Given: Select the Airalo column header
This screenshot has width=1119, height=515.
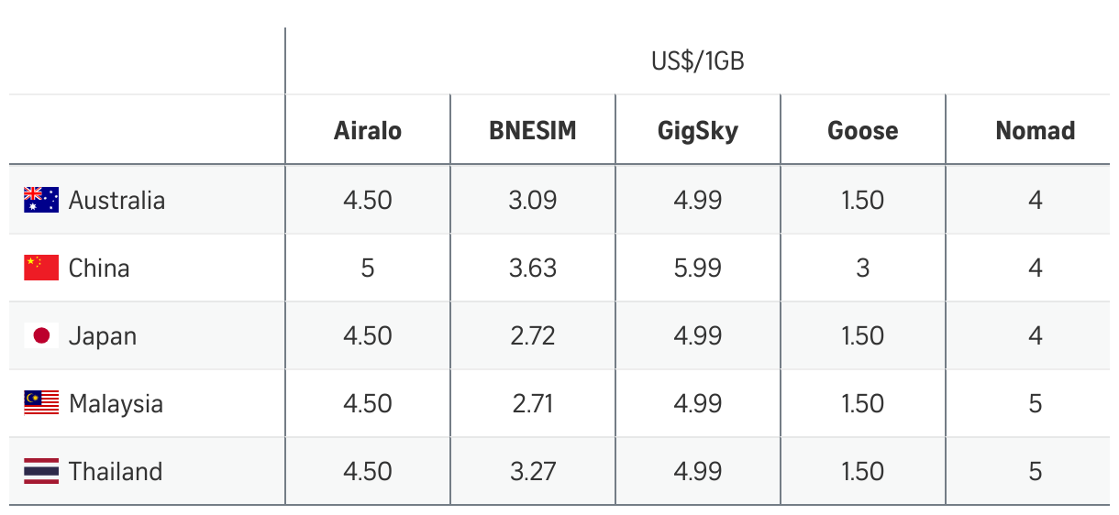Looking at the screenshot, I should [x=368, y=130].
